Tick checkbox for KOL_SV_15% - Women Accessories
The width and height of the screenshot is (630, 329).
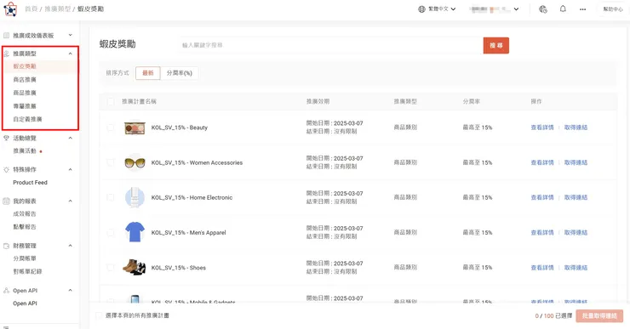point(111,162)
